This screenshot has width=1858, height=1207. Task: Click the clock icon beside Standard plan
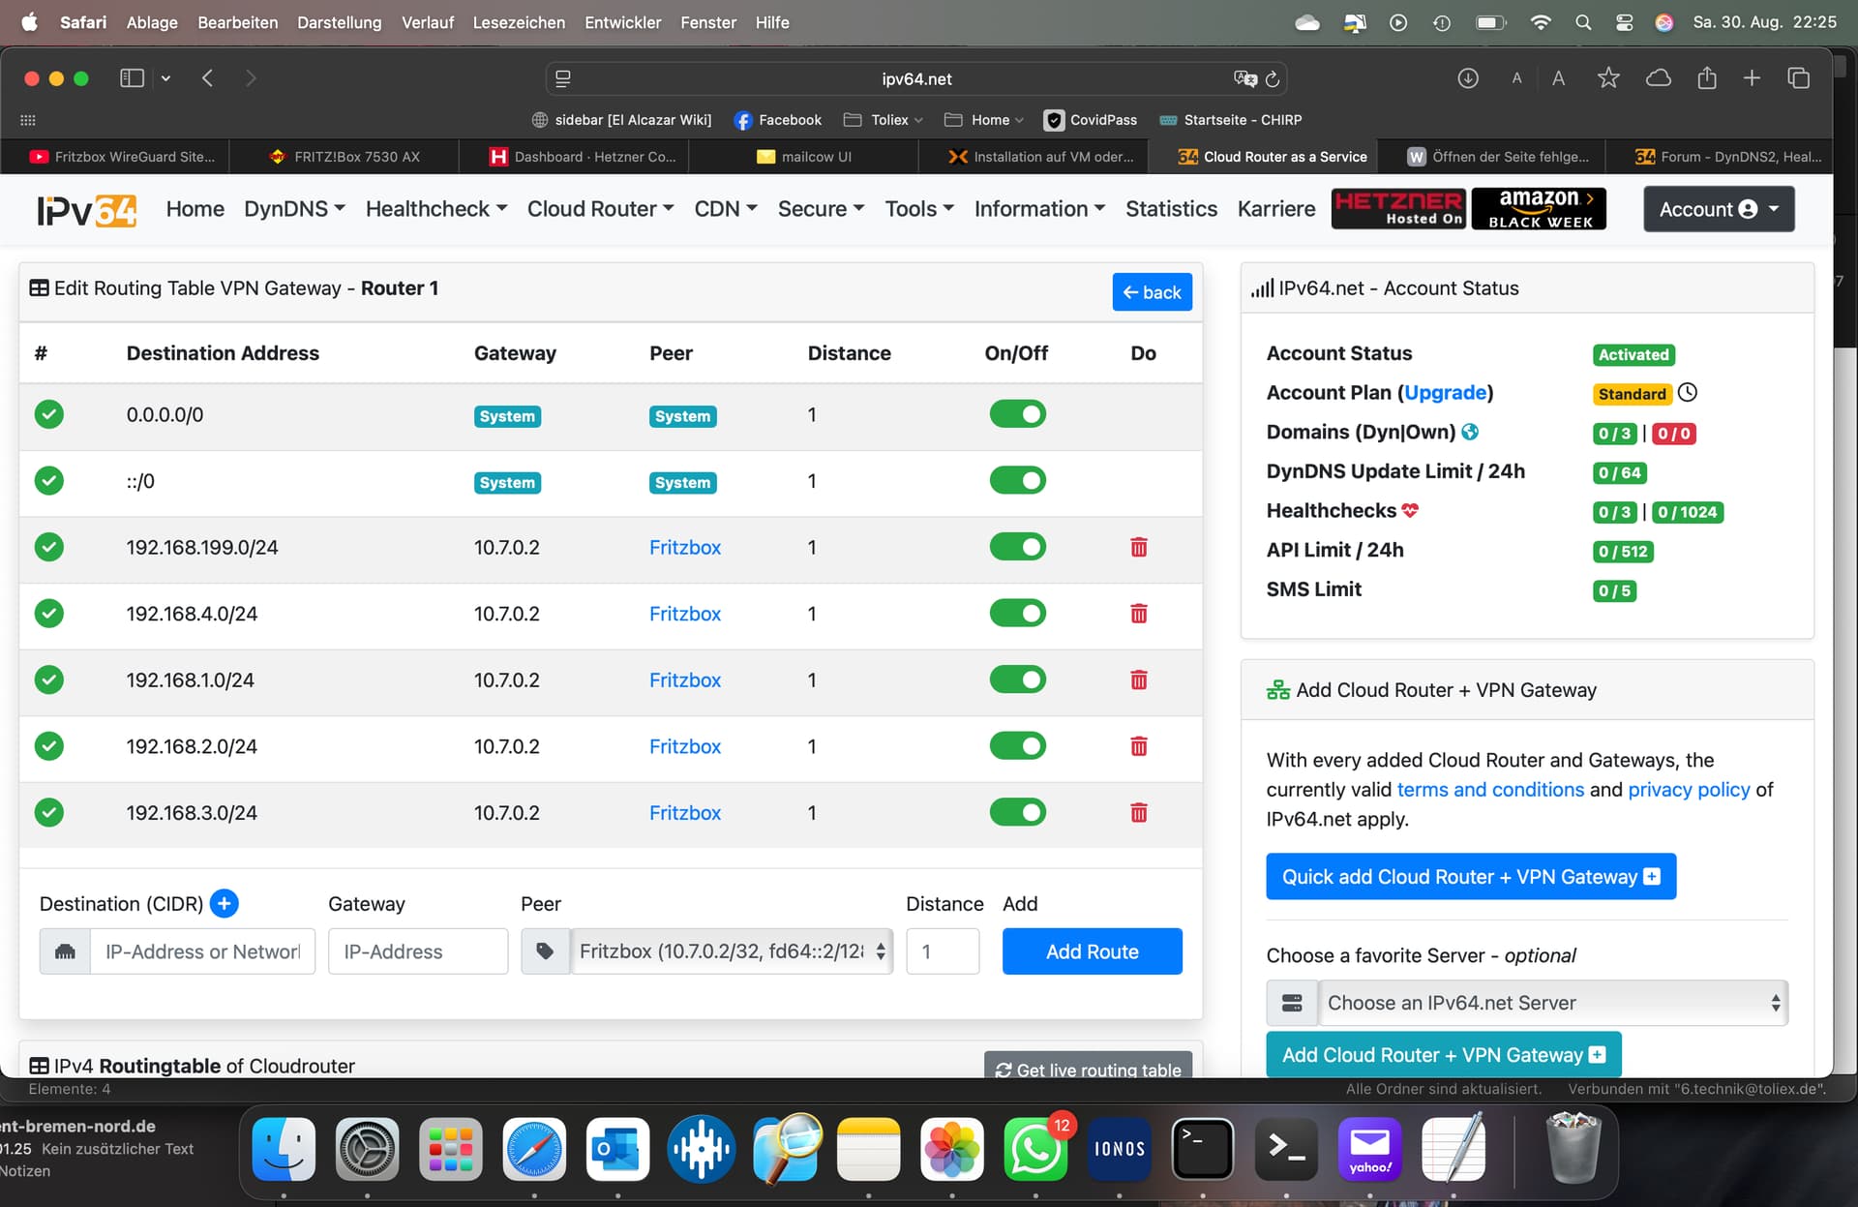[x=1688, y=393]
